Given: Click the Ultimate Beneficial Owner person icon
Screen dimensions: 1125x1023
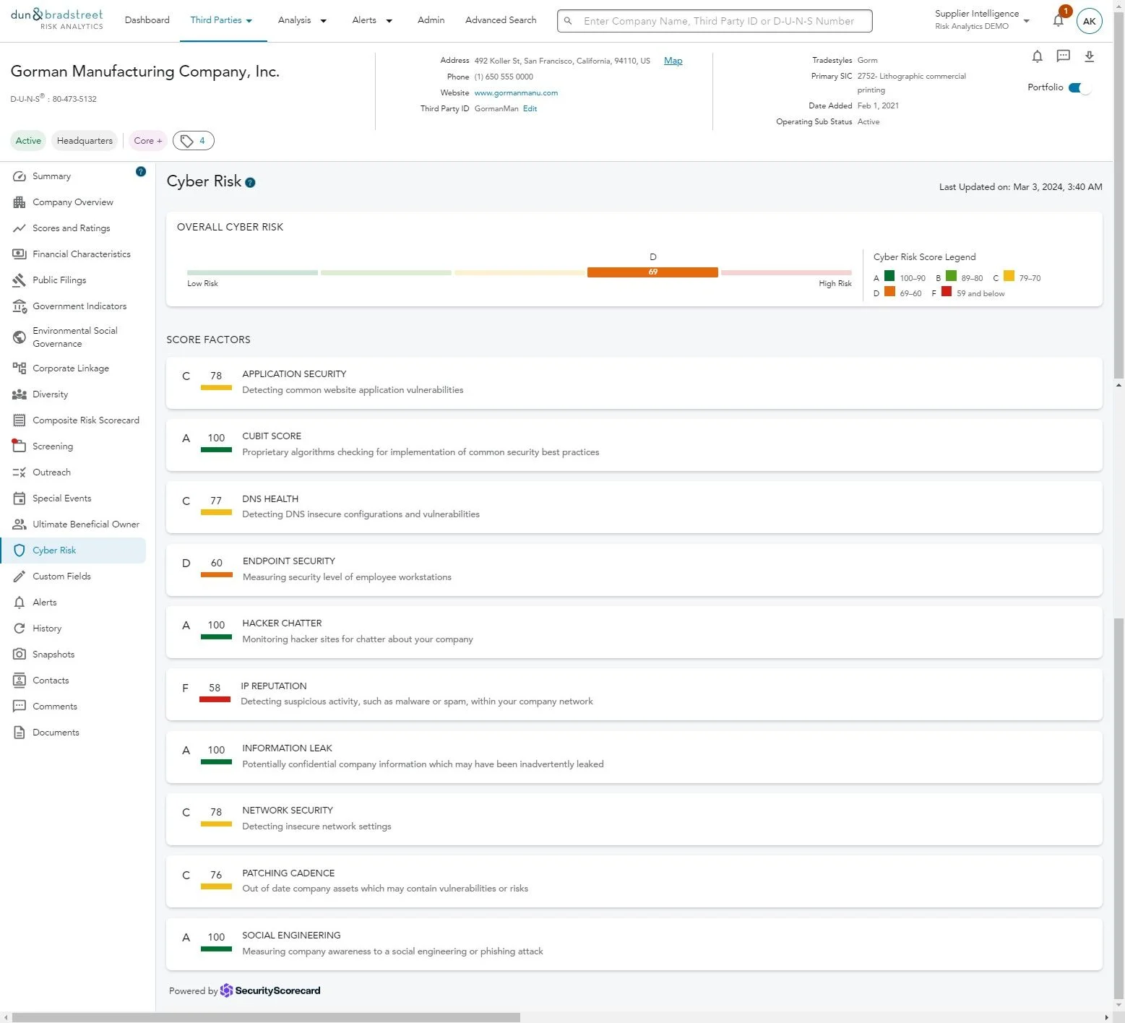Looking at the screenshot, I should pyautogui.click(x=20, y=525).
